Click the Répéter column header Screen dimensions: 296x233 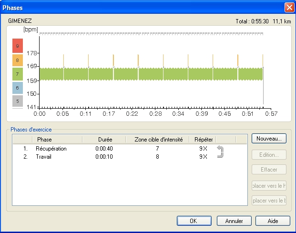[x=204, y=139]
